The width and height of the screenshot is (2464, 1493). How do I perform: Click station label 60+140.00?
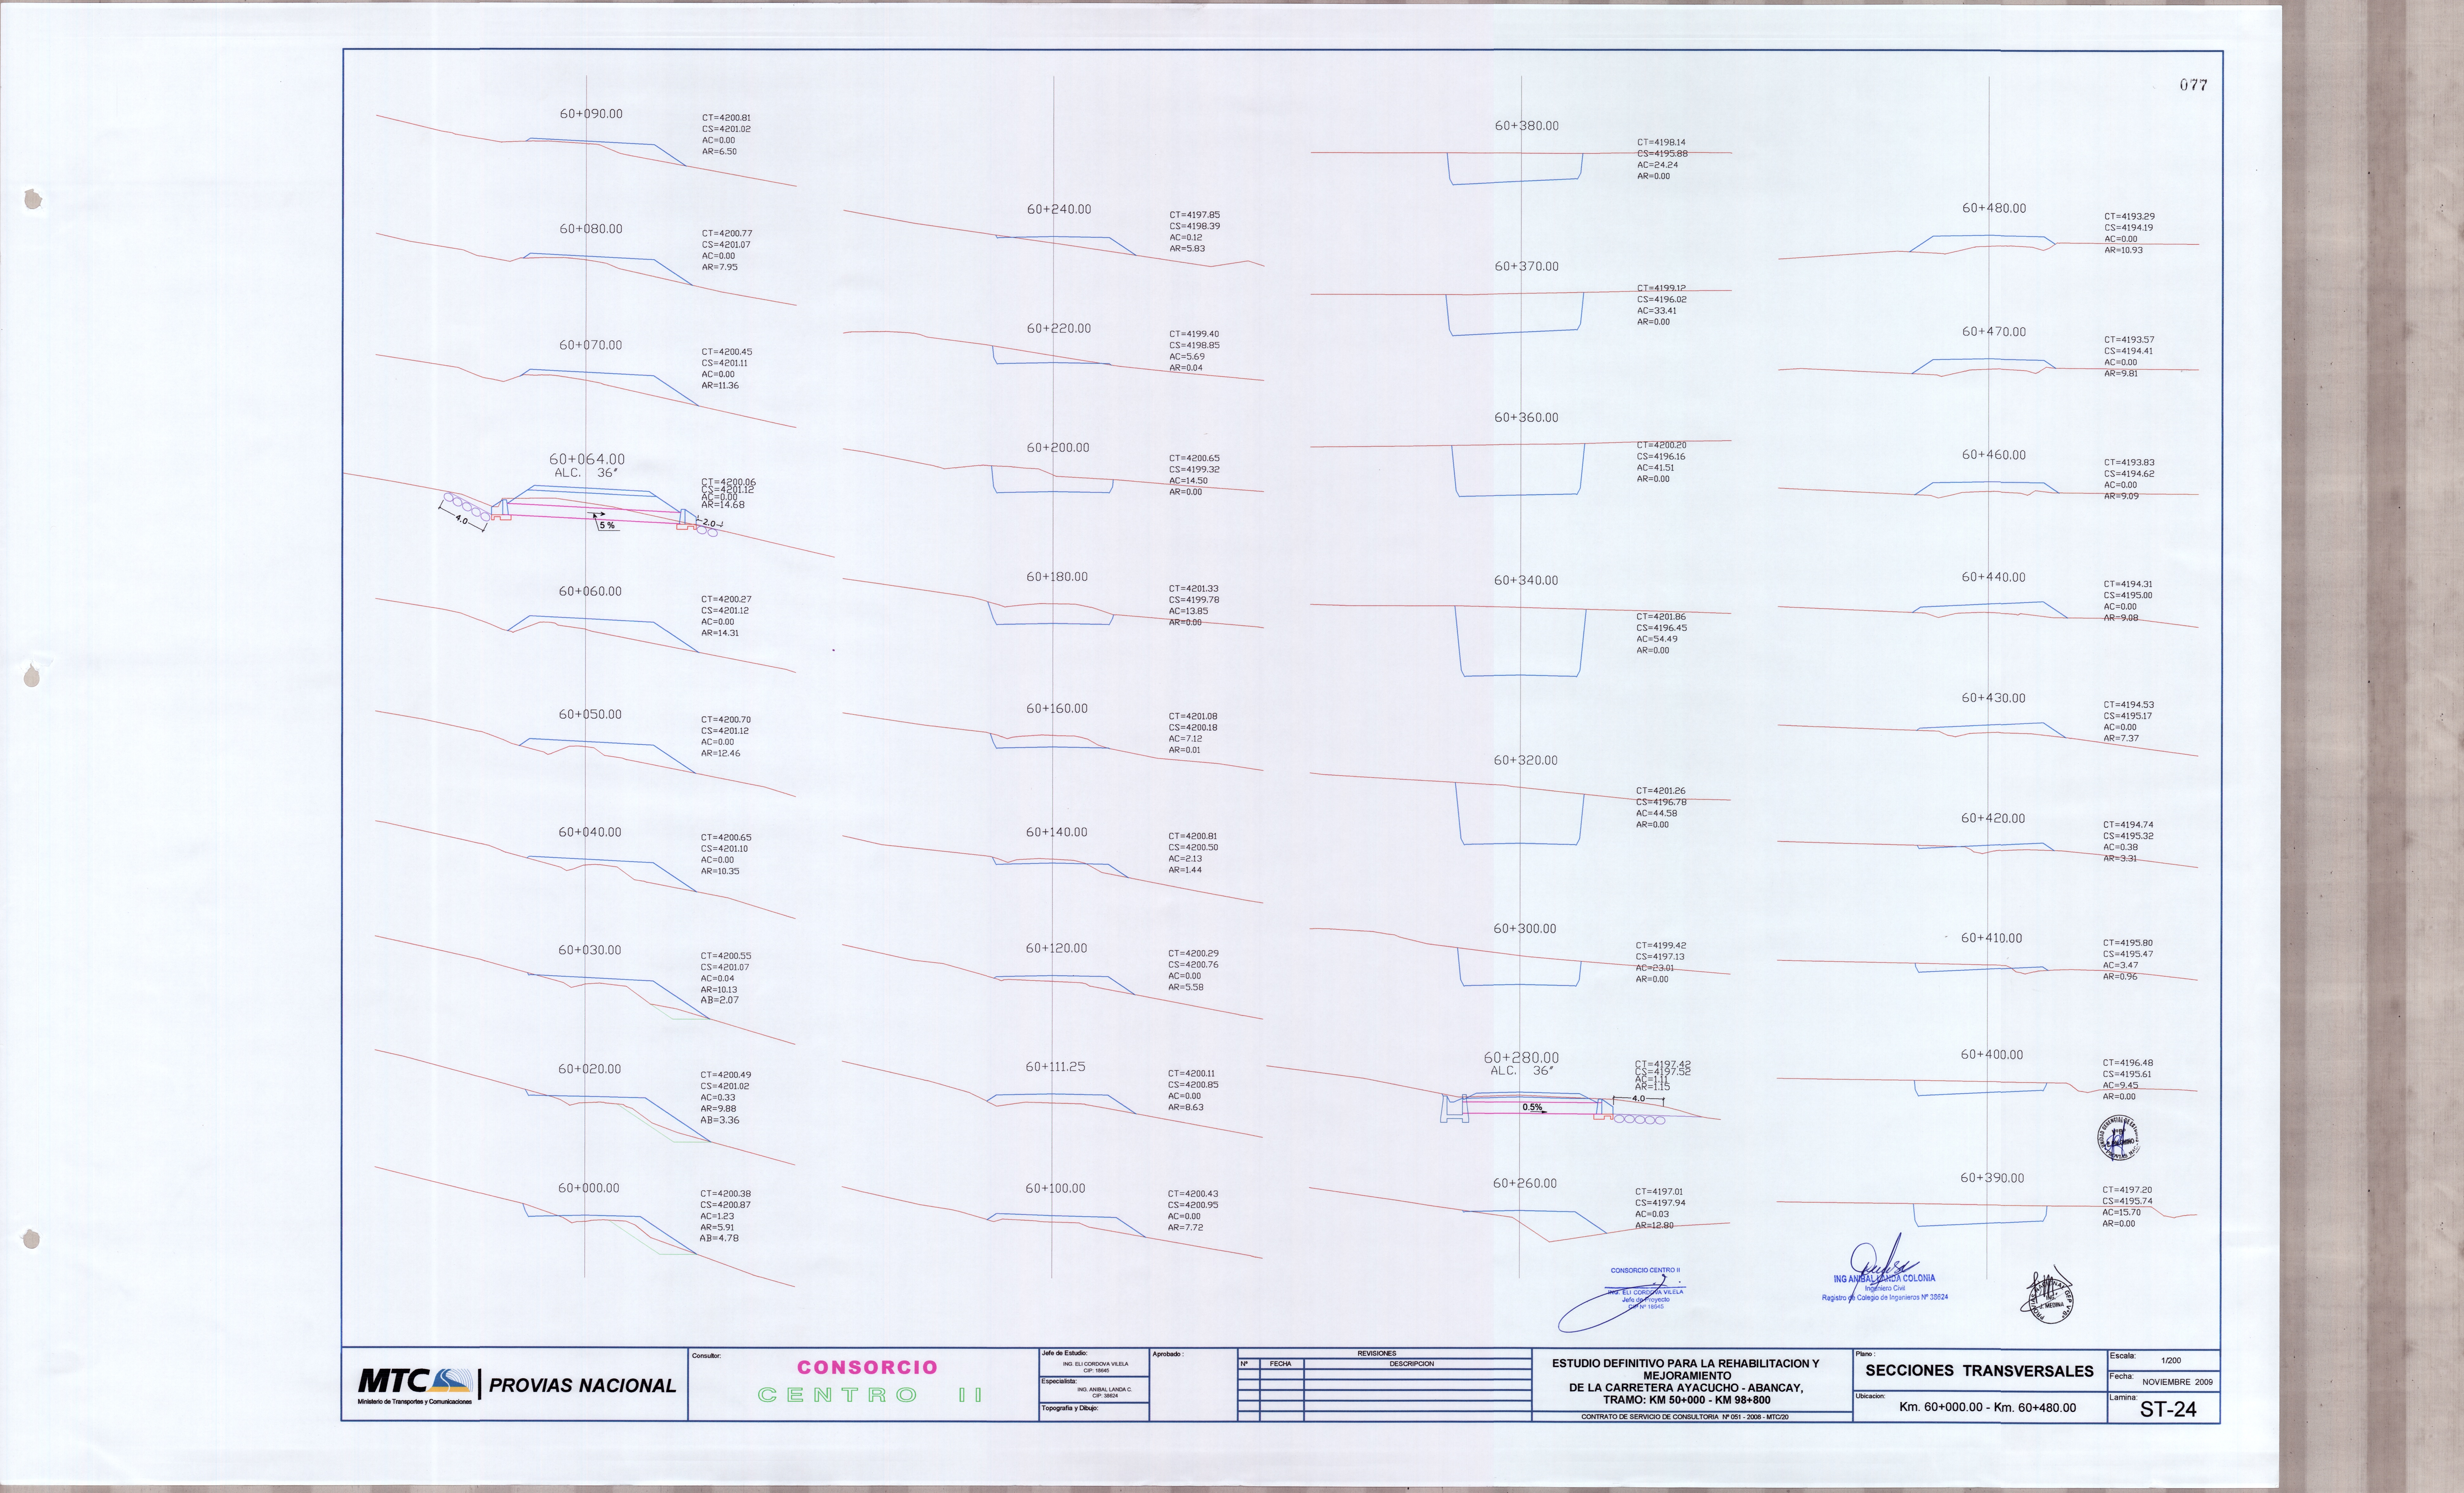(x=1056, y=832)
